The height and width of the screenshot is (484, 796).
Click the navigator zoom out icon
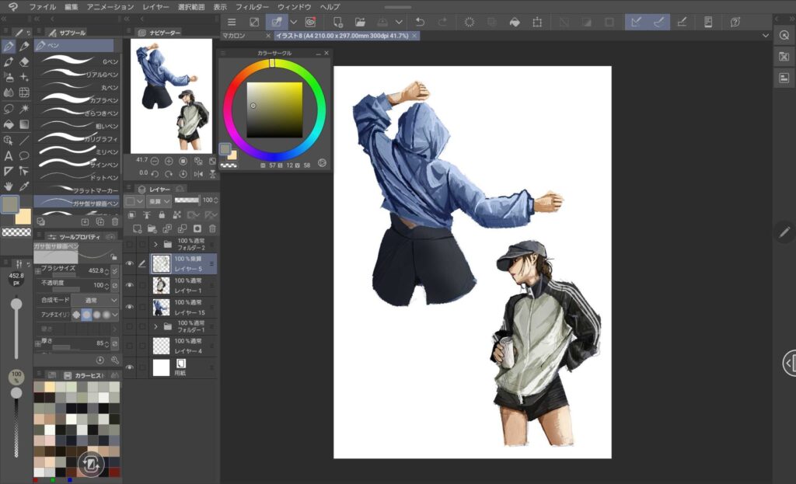155,162
